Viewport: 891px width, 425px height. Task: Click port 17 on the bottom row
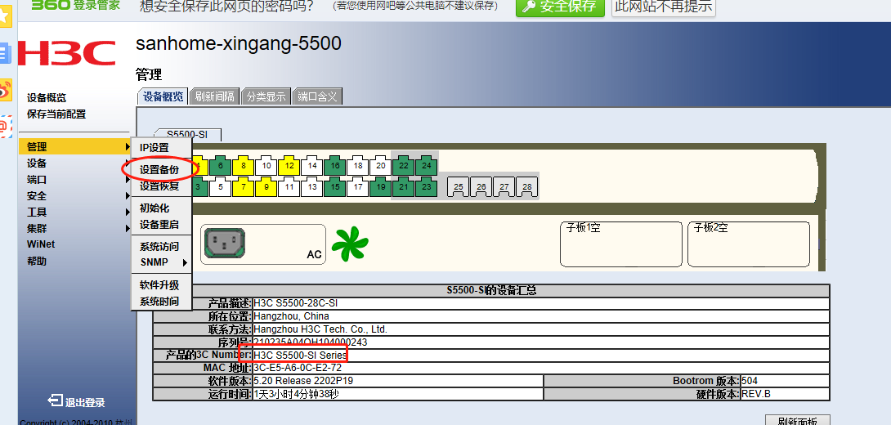pos(357,186)
